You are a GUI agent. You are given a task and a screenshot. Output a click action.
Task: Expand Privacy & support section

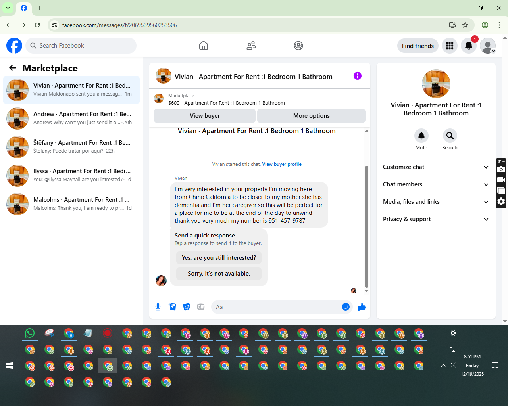tap(436, 219)
